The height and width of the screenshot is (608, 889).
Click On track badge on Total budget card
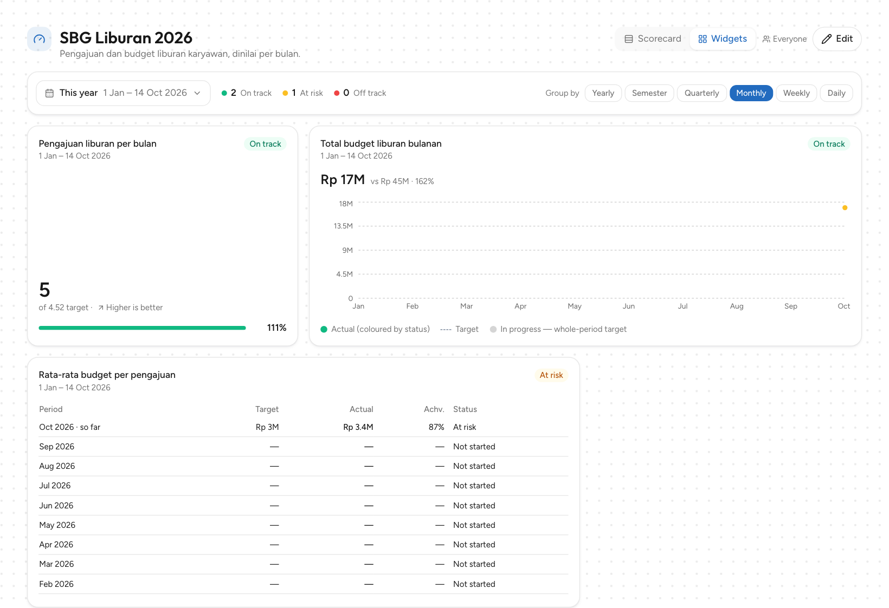pyautogui.click(x=829, y=144)
